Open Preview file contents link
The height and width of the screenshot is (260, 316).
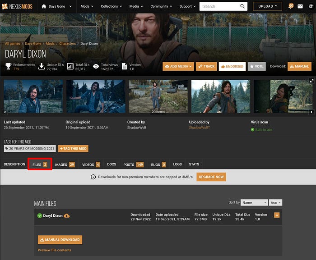[x=55, y=250]
